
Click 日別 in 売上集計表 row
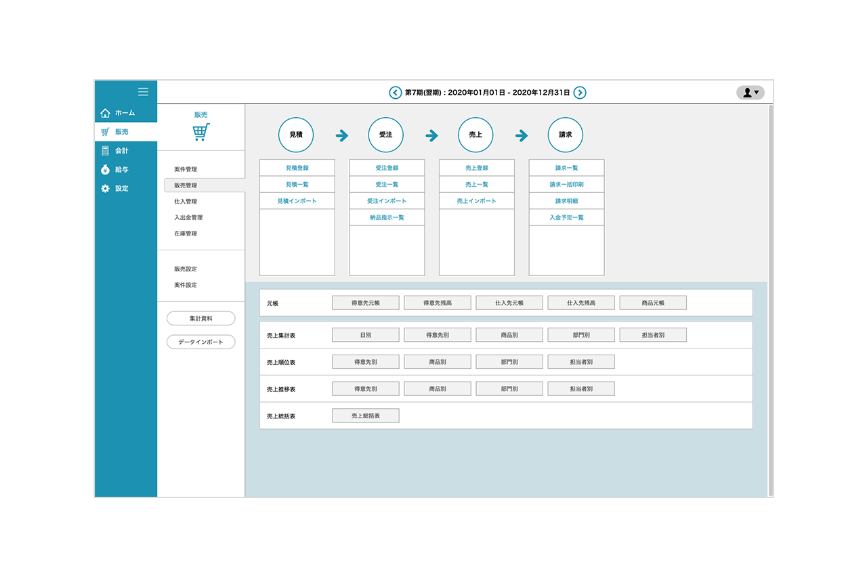pos(366,335)
